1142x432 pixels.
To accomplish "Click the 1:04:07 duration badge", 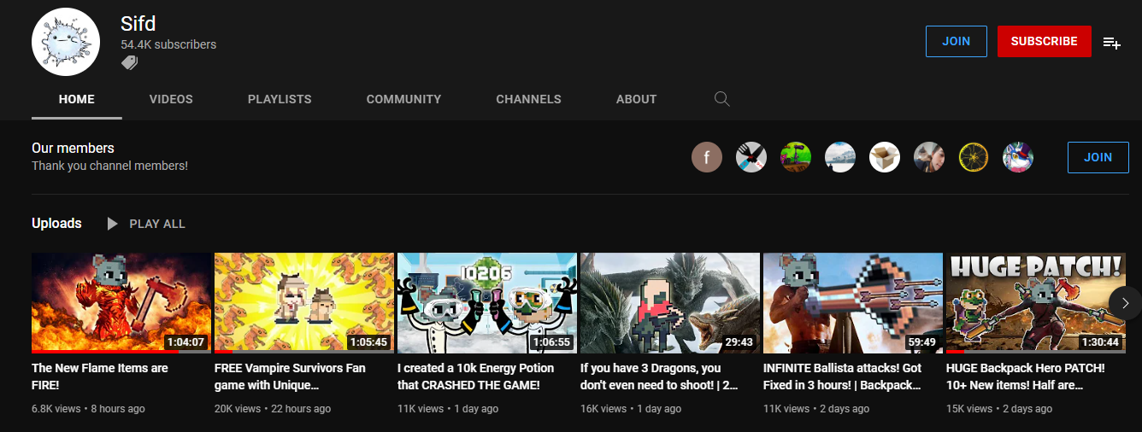I will click(186, 342).
